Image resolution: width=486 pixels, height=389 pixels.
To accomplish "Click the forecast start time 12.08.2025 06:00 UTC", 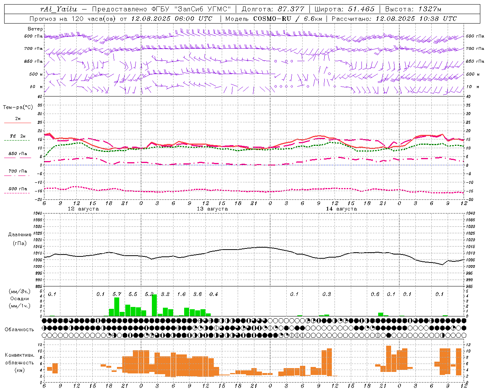I will (x=172, y=19).
